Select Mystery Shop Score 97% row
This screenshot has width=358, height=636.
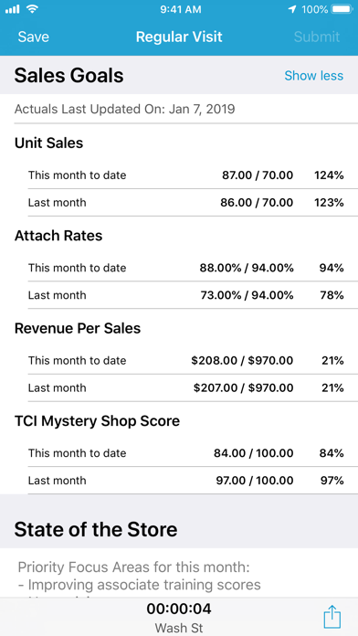coord(186,481)
